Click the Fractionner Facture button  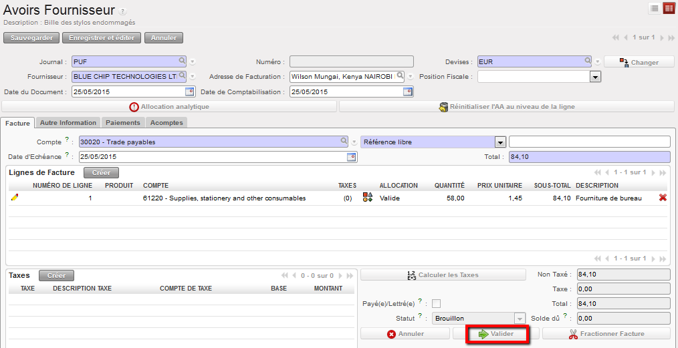tap(606, 334)
